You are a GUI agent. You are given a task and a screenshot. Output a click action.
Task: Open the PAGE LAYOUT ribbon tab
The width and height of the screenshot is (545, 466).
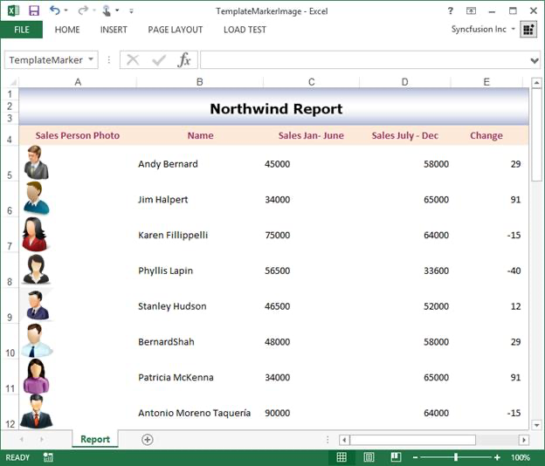pyautogui.click(x=175, y=30)
